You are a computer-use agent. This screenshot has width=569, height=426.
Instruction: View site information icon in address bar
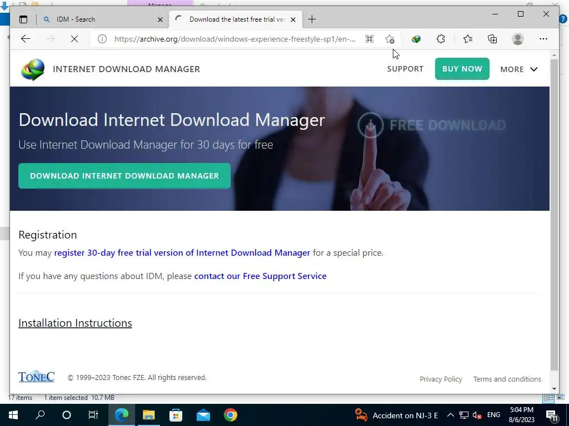tap(102, 39)
